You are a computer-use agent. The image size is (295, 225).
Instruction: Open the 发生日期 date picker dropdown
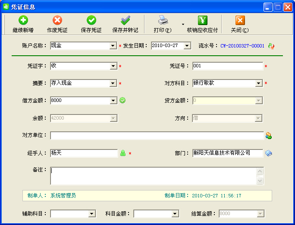tap(187, 46)
